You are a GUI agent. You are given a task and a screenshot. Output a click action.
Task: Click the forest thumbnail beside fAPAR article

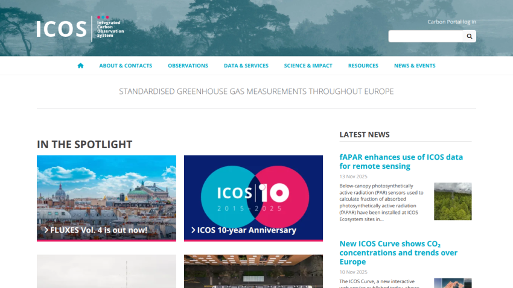(x=453, y=201)
